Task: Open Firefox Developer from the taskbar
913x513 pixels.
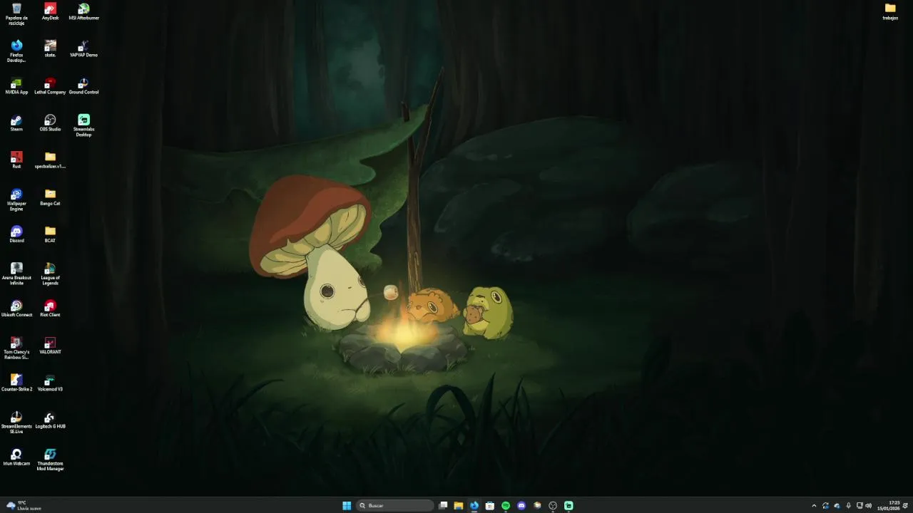Action: click(x=474, y=506)
